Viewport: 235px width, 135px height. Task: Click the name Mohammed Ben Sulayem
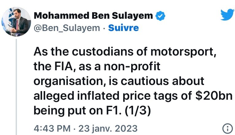pyautogui.click(x=93, y=16)
